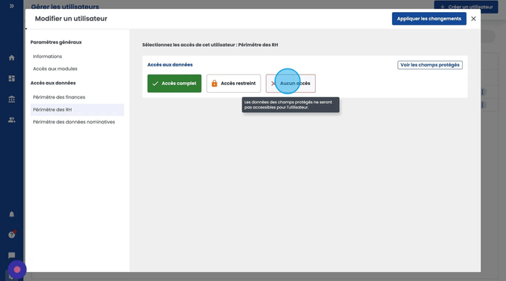
Task: Open the bank building icon in sidebar
Action: pyautogui.click(x=11, y=99)
